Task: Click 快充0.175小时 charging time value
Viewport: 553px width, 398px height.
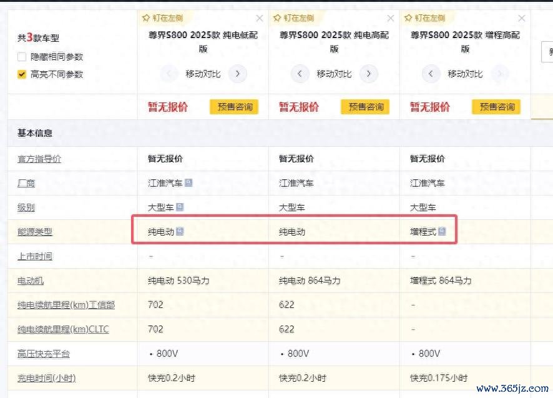Action: 439,378
